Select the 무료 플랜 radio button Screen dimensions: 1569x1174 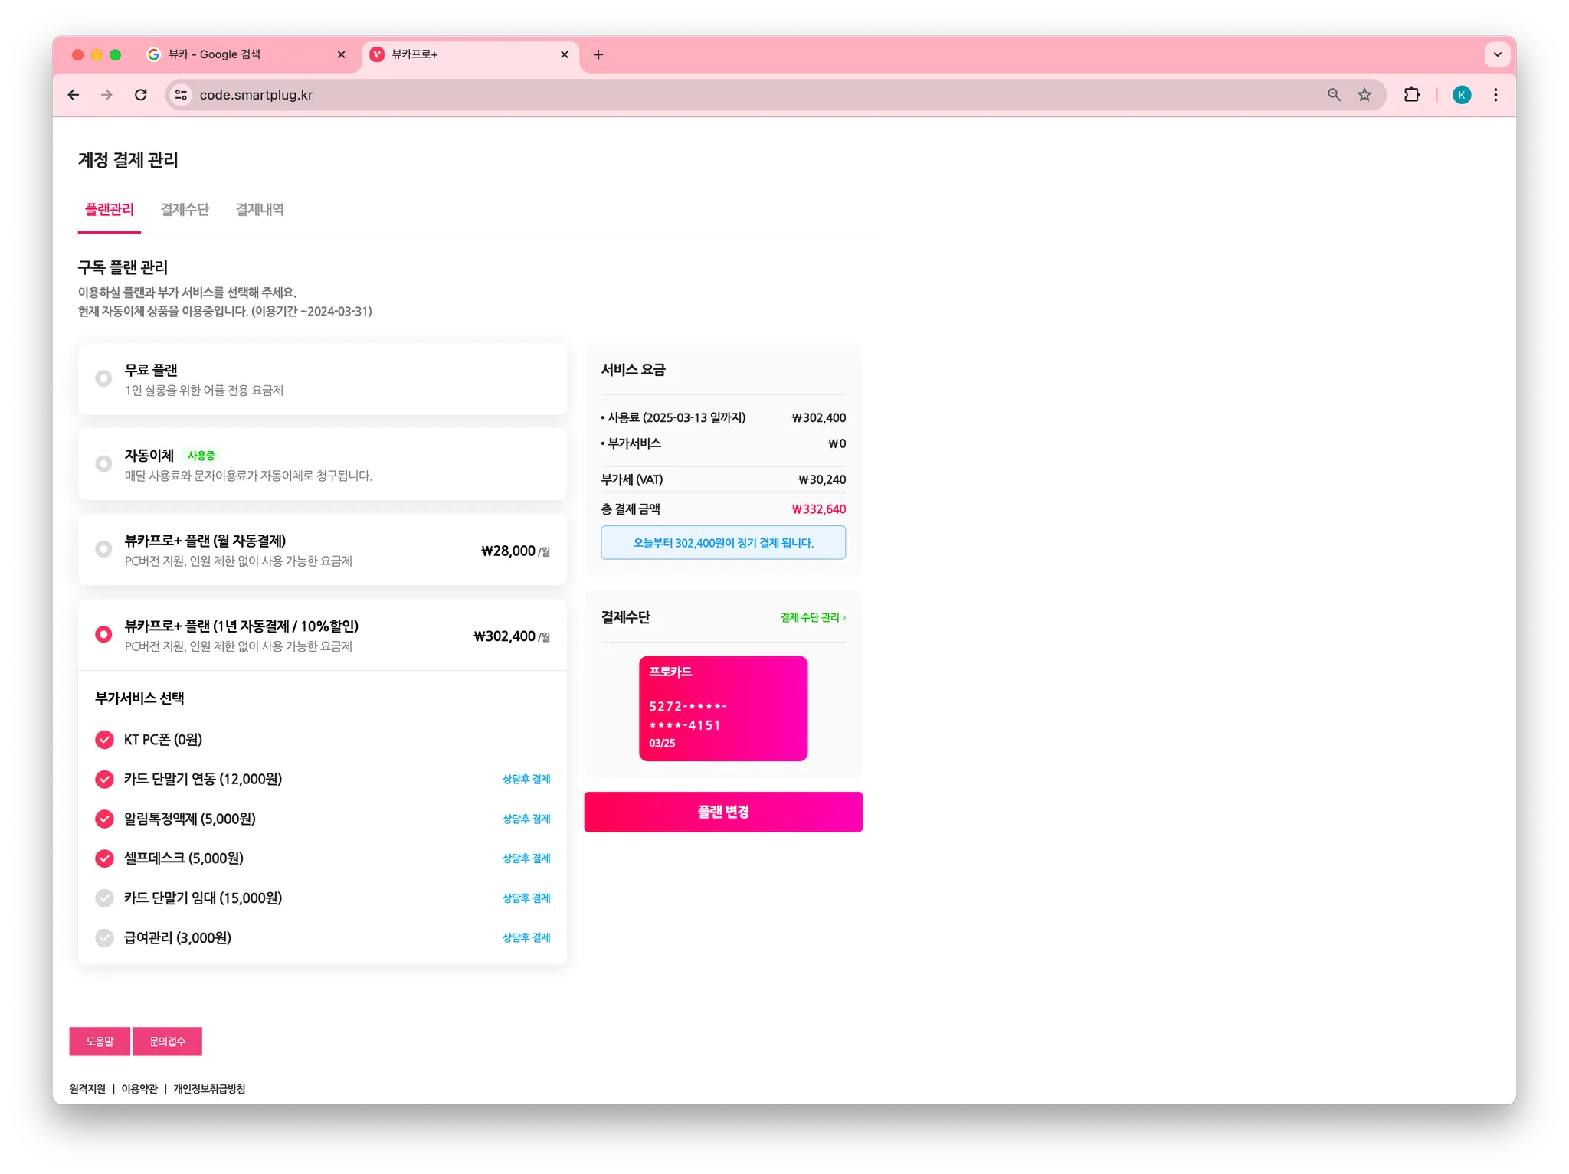pyautogui.click(x=103, y=378)
